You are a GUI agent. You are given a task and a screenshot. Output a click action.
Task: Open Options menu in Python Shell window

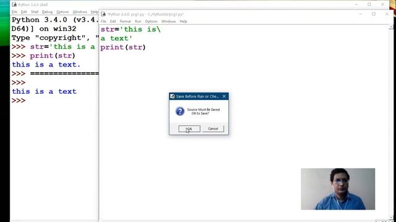[x=62, y=12]
